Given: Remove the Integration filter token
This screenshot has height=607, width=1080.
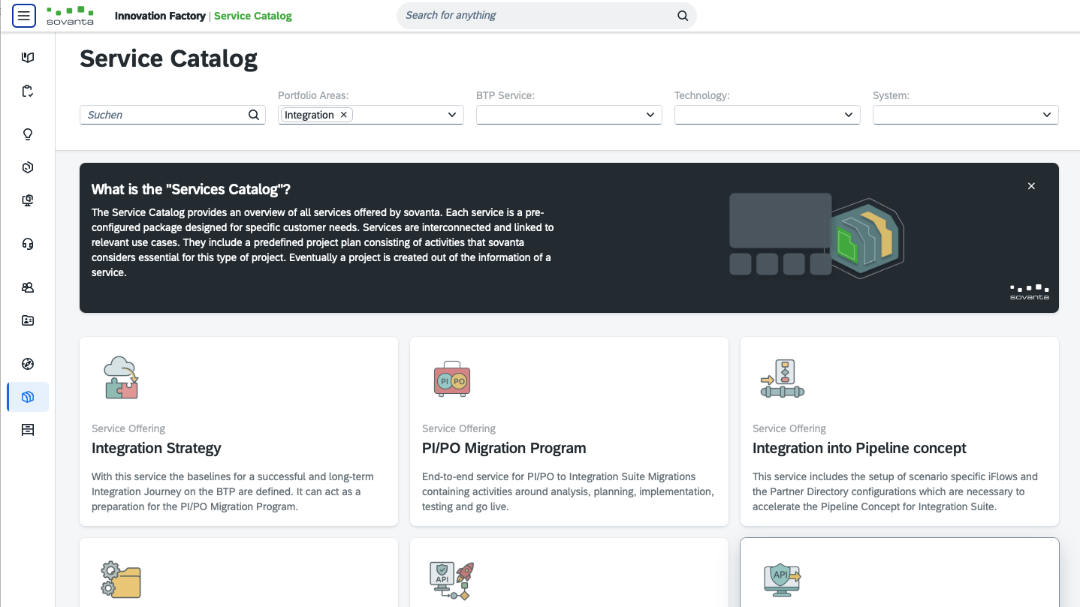Looking at the screenshot, I should tap(344, 115).
